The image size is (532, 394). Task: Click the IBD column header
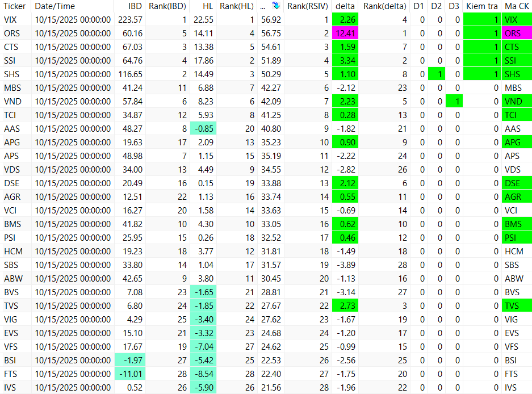pos(135,6)
